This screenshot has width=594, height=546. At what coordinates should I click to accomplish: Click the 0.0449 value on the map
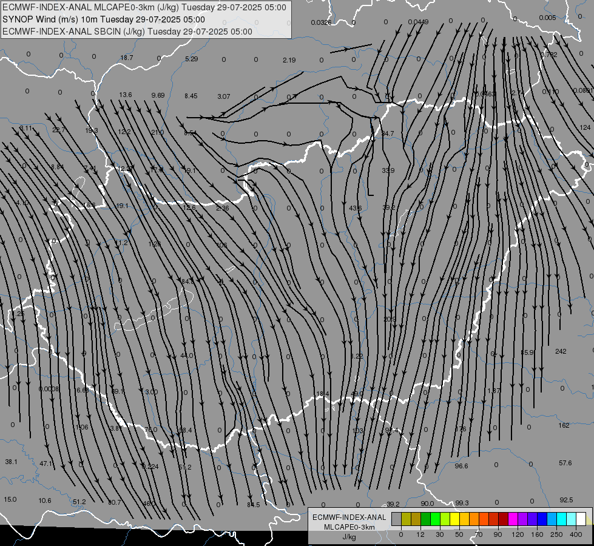(418, 22)
